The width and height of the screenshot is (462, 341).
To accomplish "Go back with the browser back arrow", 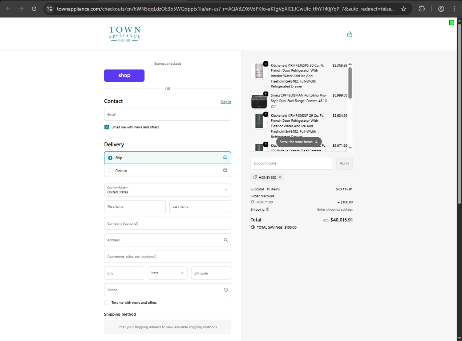I will [x=8, y=9].
